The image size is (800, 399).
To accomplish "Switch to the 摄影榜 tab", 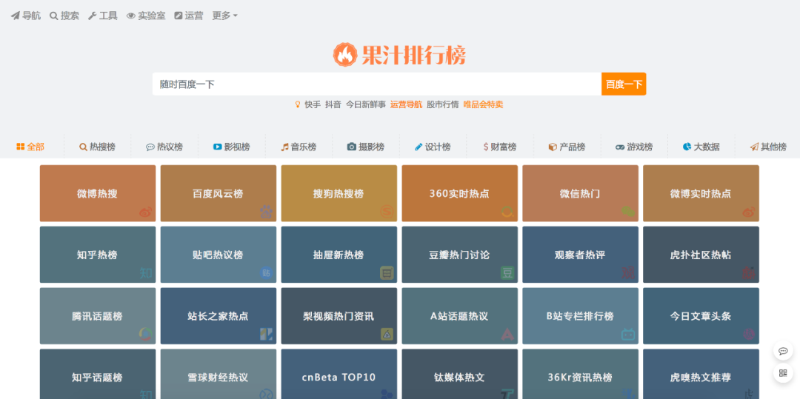I will (366, 147).
